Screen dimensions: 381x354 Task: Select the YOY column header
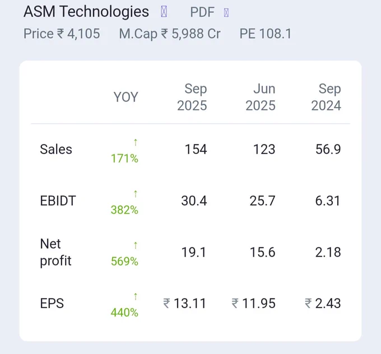(126, 97)
